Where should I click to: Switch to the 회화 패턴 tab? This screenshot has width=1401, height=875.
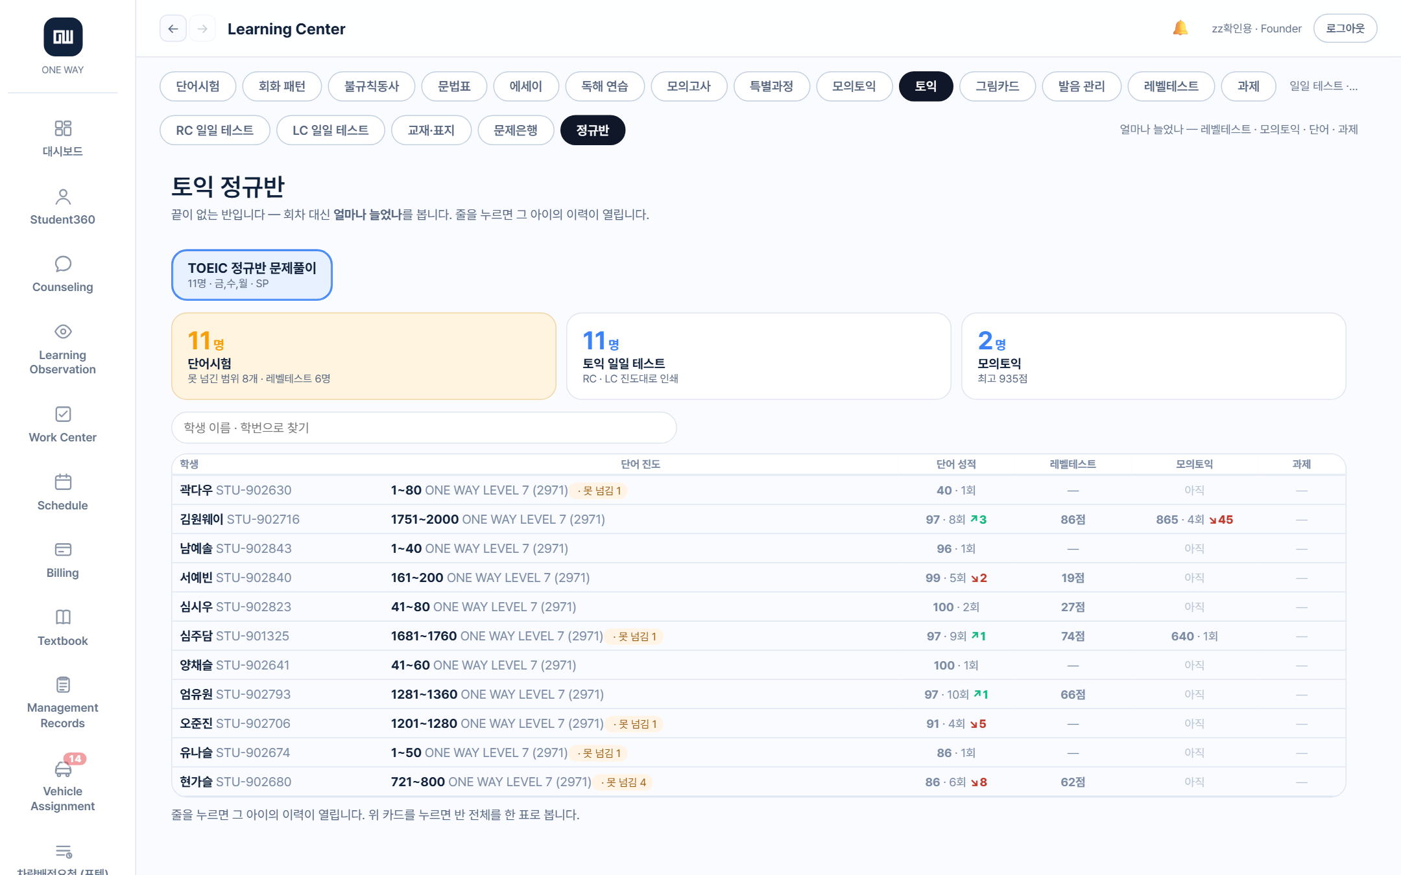[x=282, y=86]
